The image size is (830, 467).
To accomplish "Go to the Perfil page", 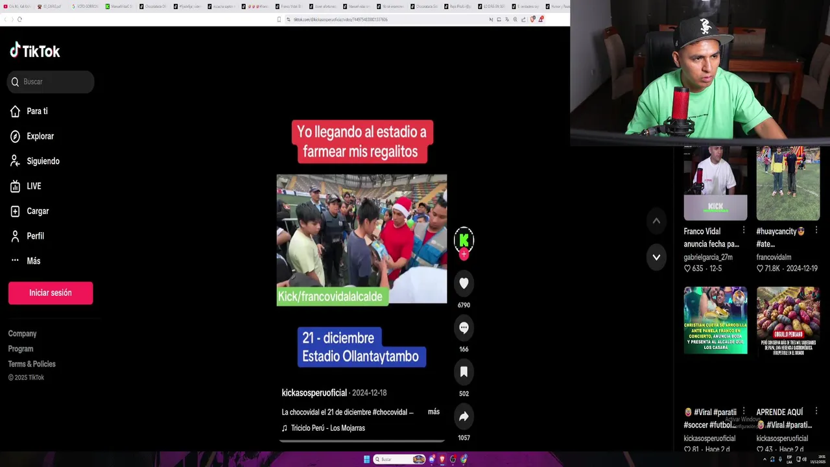I will (x=27, y=236).
